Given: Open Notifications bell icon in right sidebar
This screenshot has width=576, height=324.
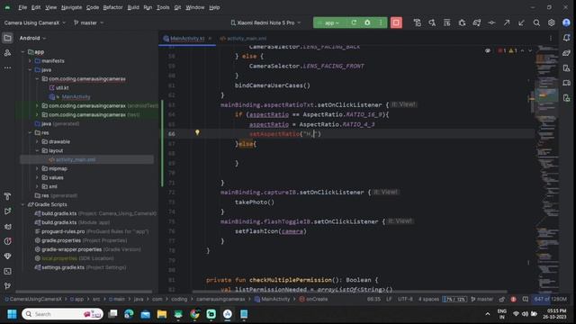Looking at the screenshot, I should [566, 38].
